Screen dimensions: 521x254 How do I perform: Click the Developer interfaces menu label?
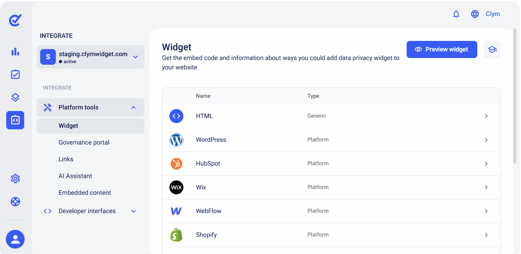[87, 211]
